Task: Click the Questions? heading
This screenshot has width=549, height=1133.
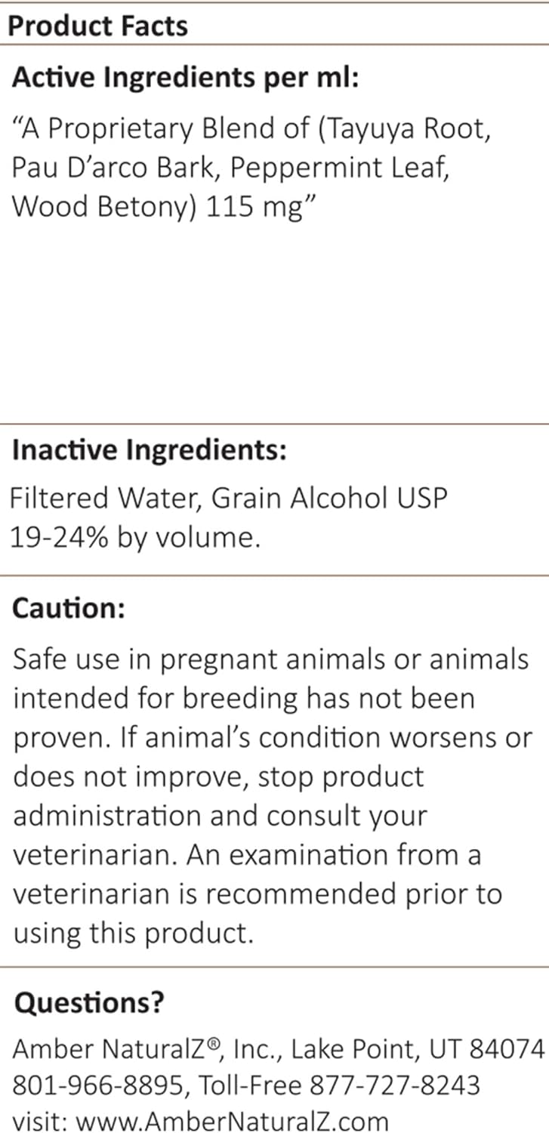Action: [x=89, y=1002]
